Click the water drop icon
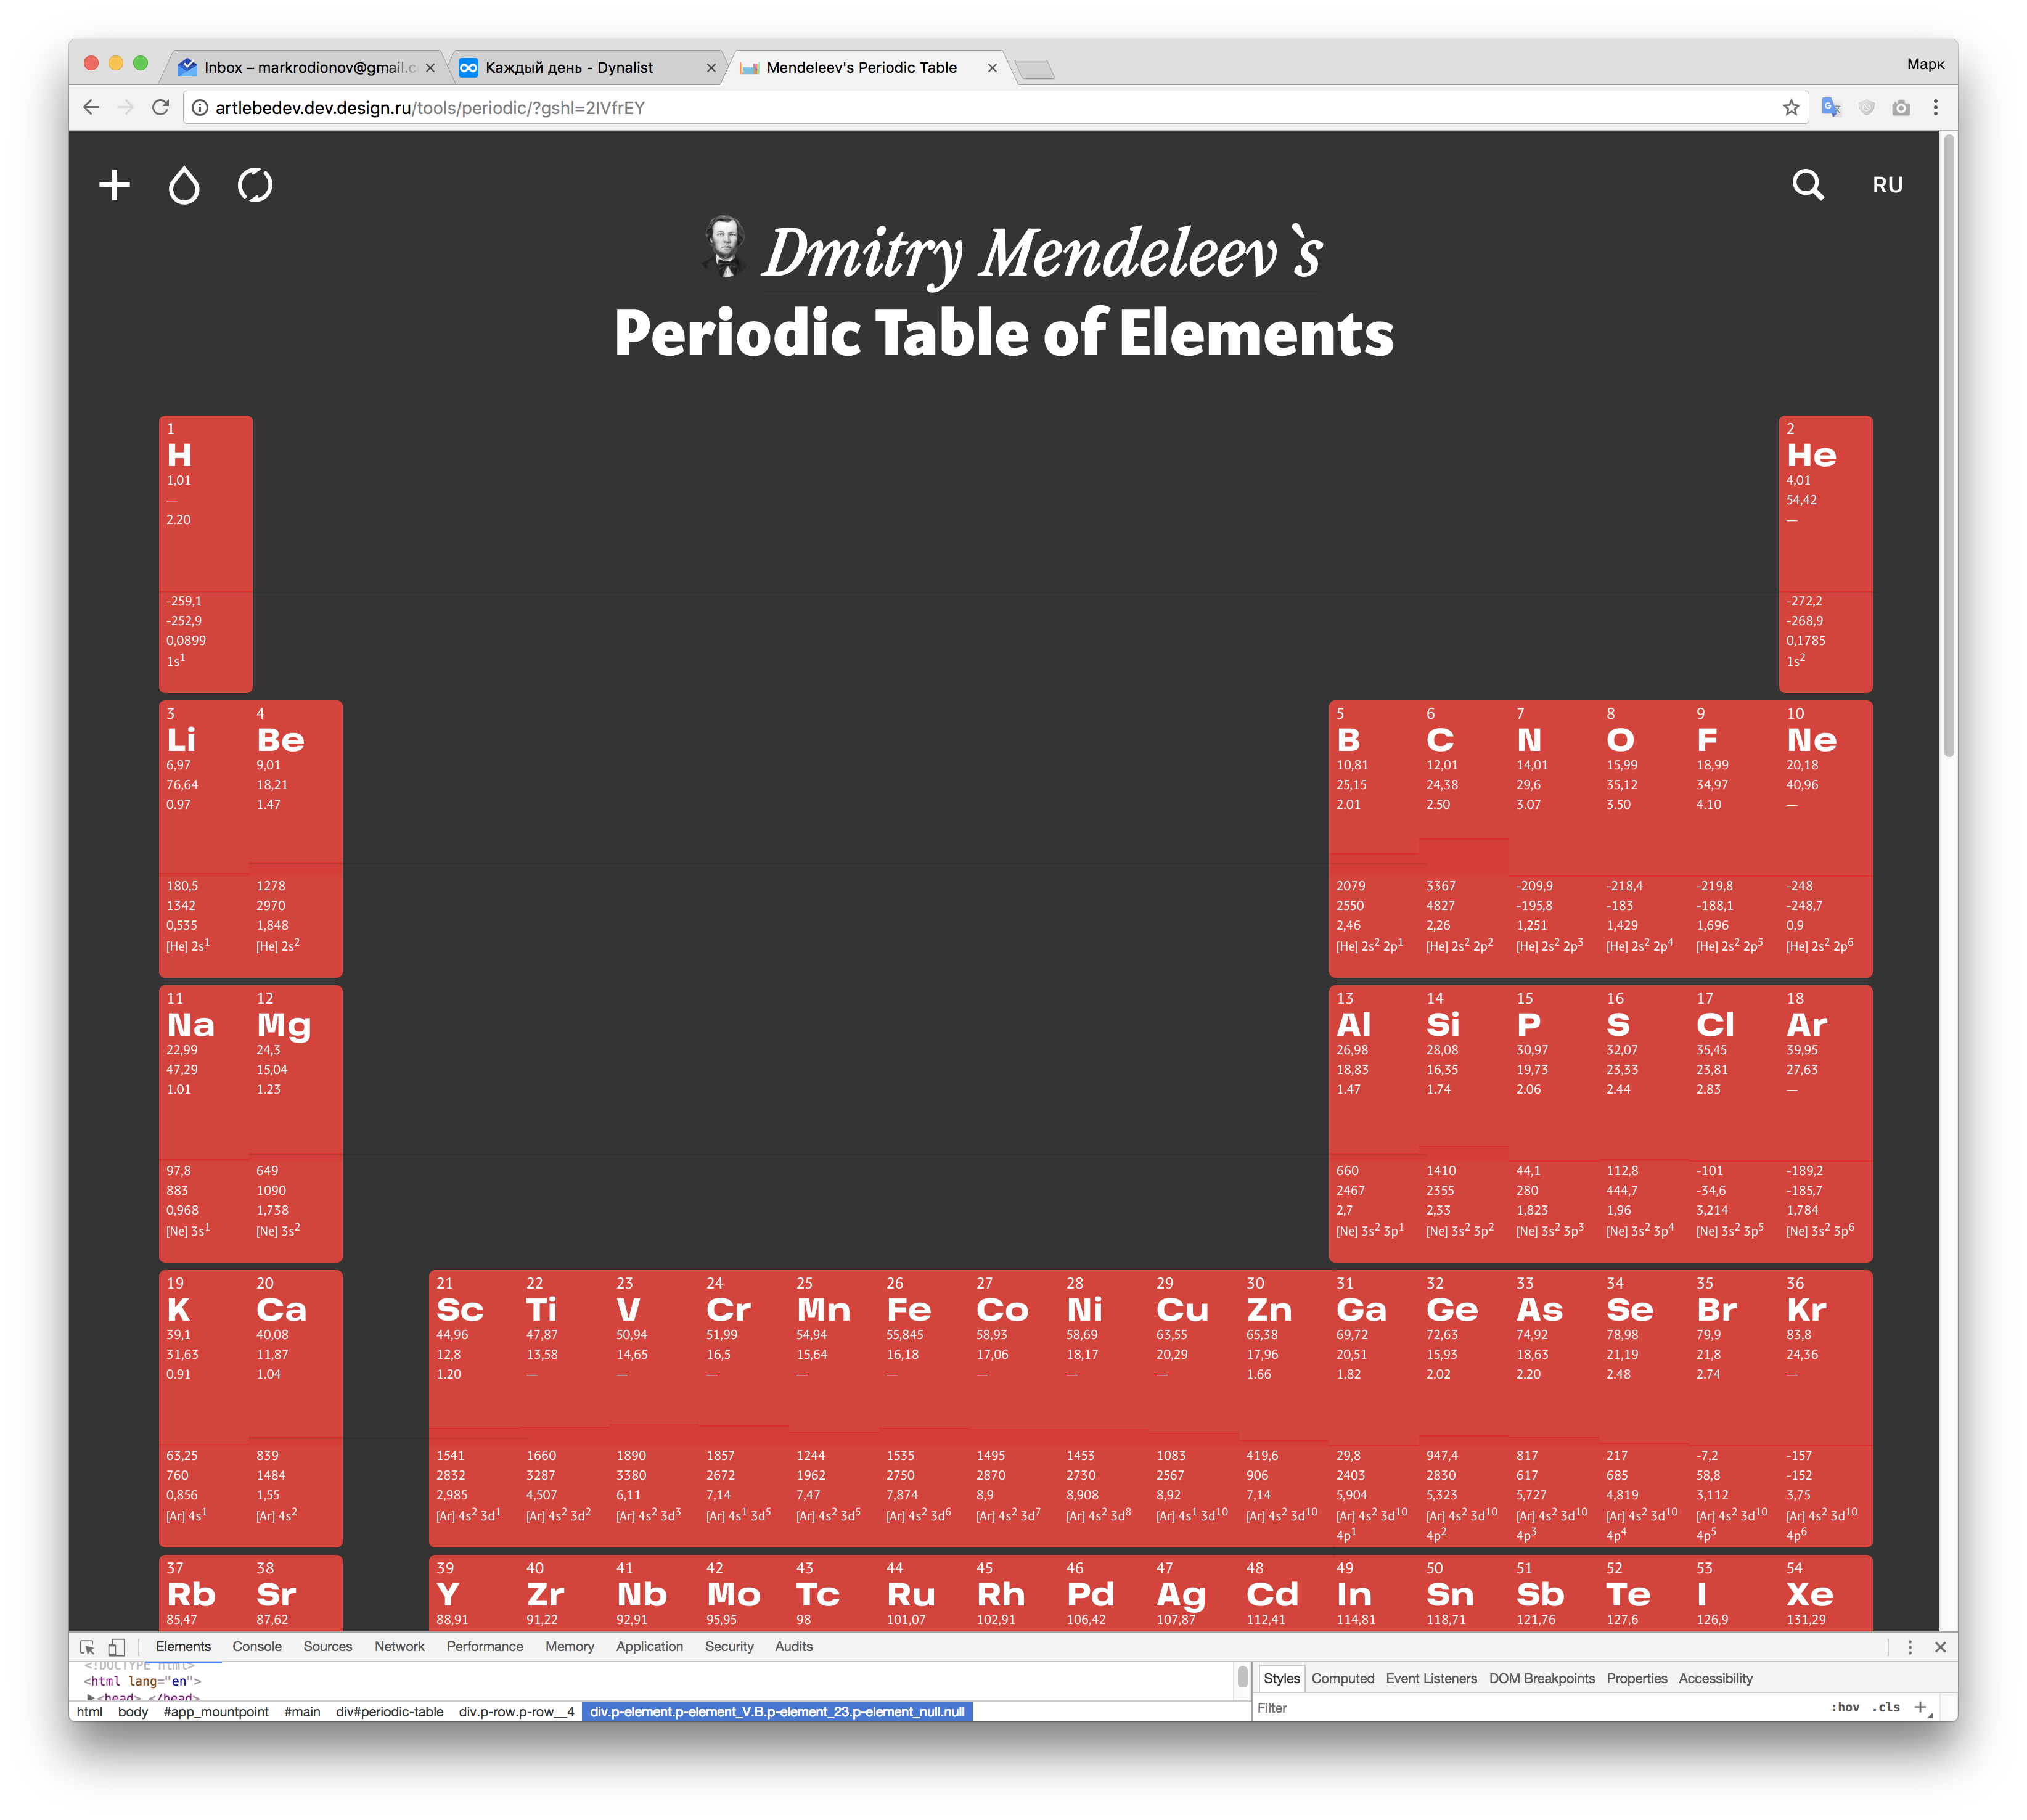This screenshot has width=2027, height=1820. coord(184,185)
